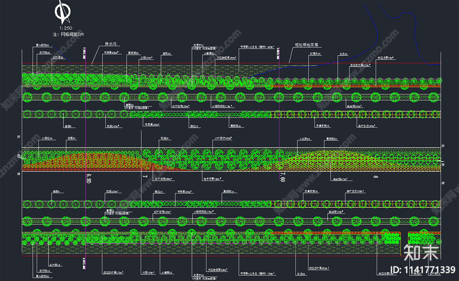
Task: Click the north arrow compass symbol
Action: coord(63,12)
